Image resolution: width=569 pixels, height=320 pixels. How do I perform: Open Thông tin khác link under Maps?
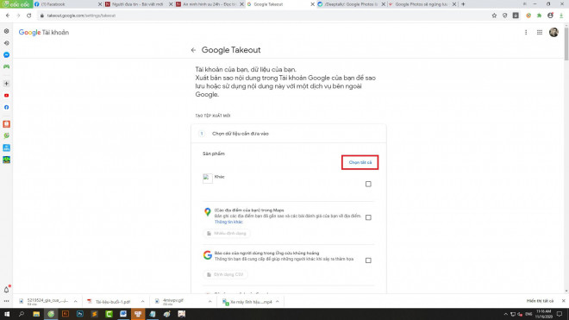[x=228, y=222]
